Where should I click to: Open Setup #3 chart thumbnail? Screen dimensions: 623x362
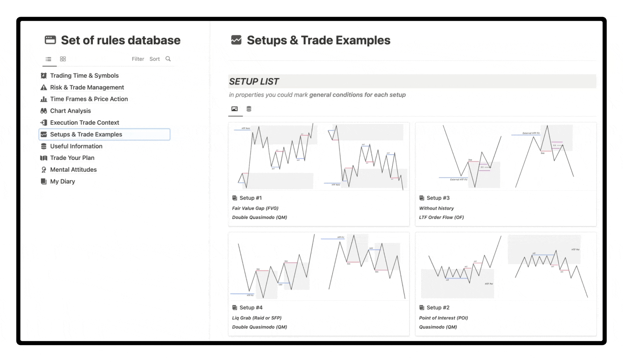coord(506,157)
